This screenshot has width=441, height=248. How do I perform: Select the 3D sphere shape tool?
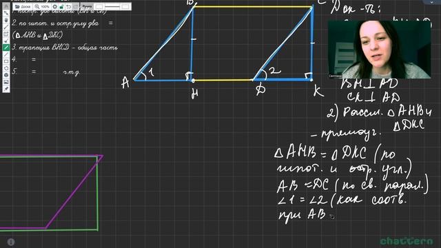pos(6,75)
